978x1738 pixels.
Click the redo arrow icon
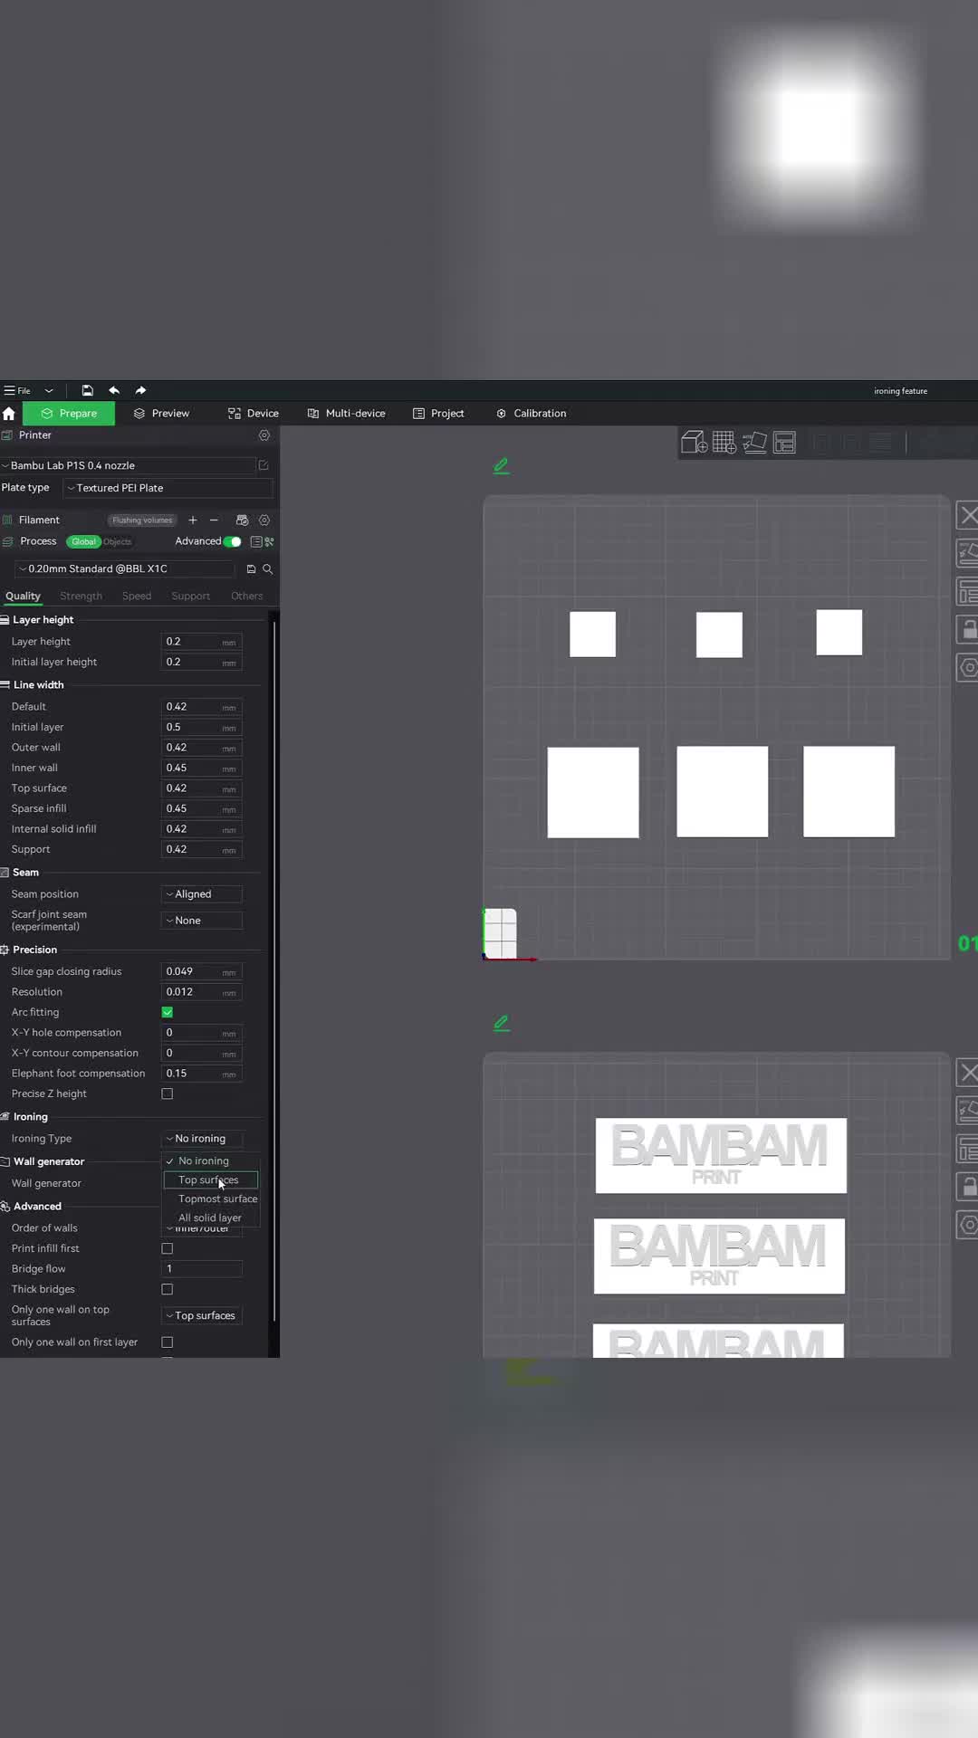[140, 390]
